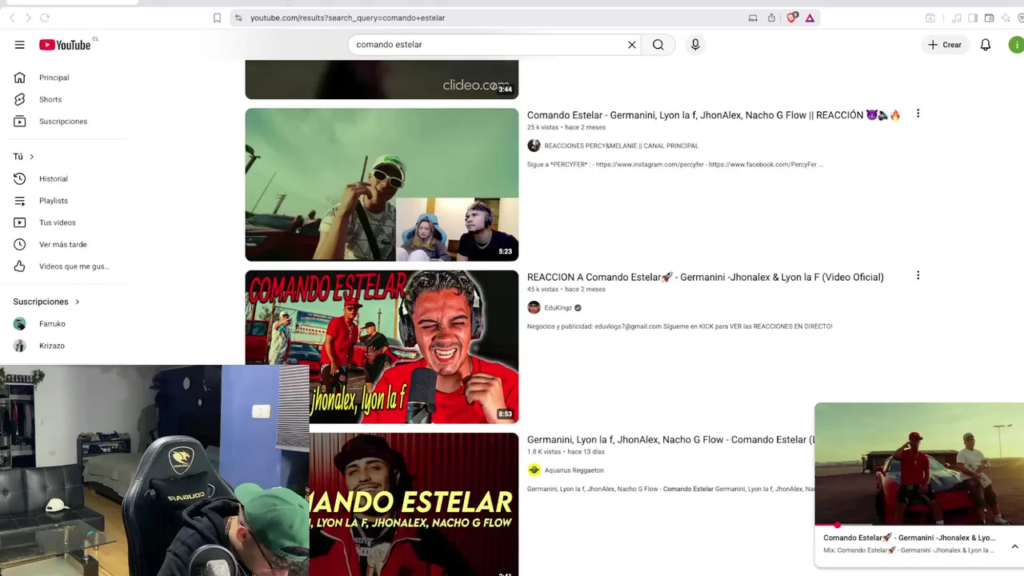The height and width of the screenshot is (576, 1024).
Task: Clear the search box with the X
Action: [x=632, y=45]
